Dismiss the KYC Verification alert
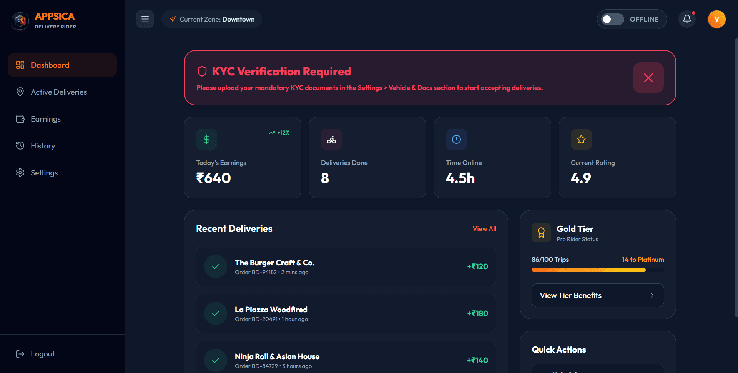 point(648,78)
